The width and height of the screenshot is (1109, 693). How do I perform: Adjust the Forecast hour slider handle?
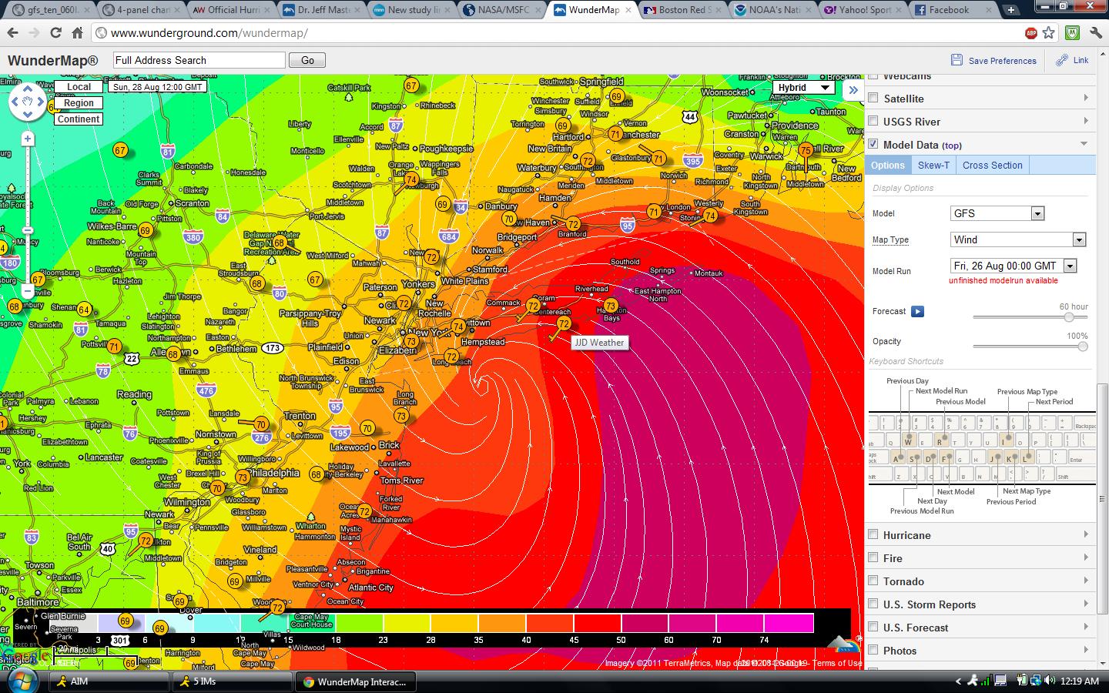pos(1069,317)
